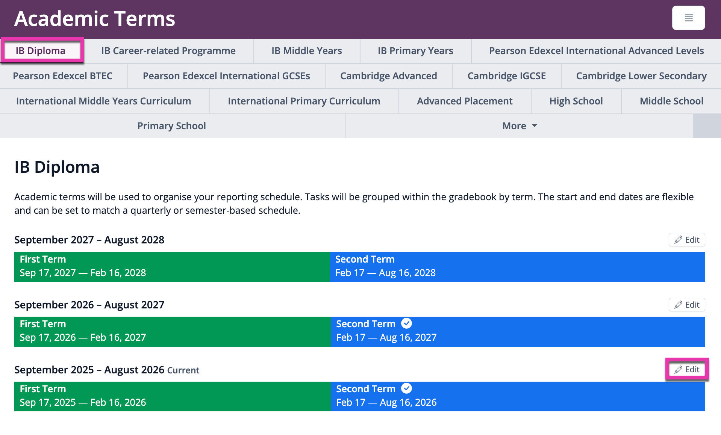Switch to the Advanced Placement tab
Screen dimensions: 721x435
(x=465, y=101)
